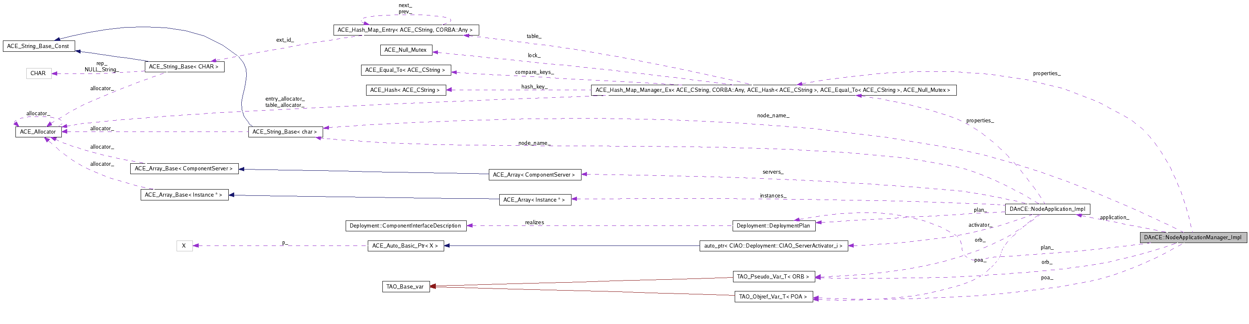Click the ACE_Array_Base< Instance * > node
Image resolution: width=1249 pixels, height=324 pixels.
184,195
